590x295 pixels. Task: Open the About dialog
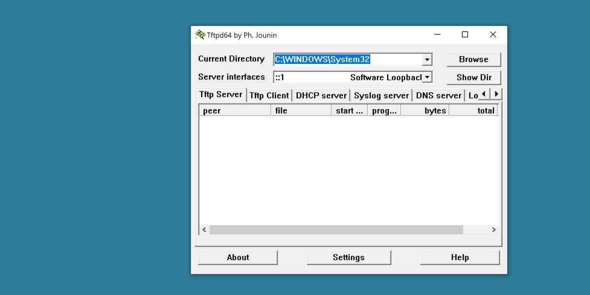tap(238, 258)
